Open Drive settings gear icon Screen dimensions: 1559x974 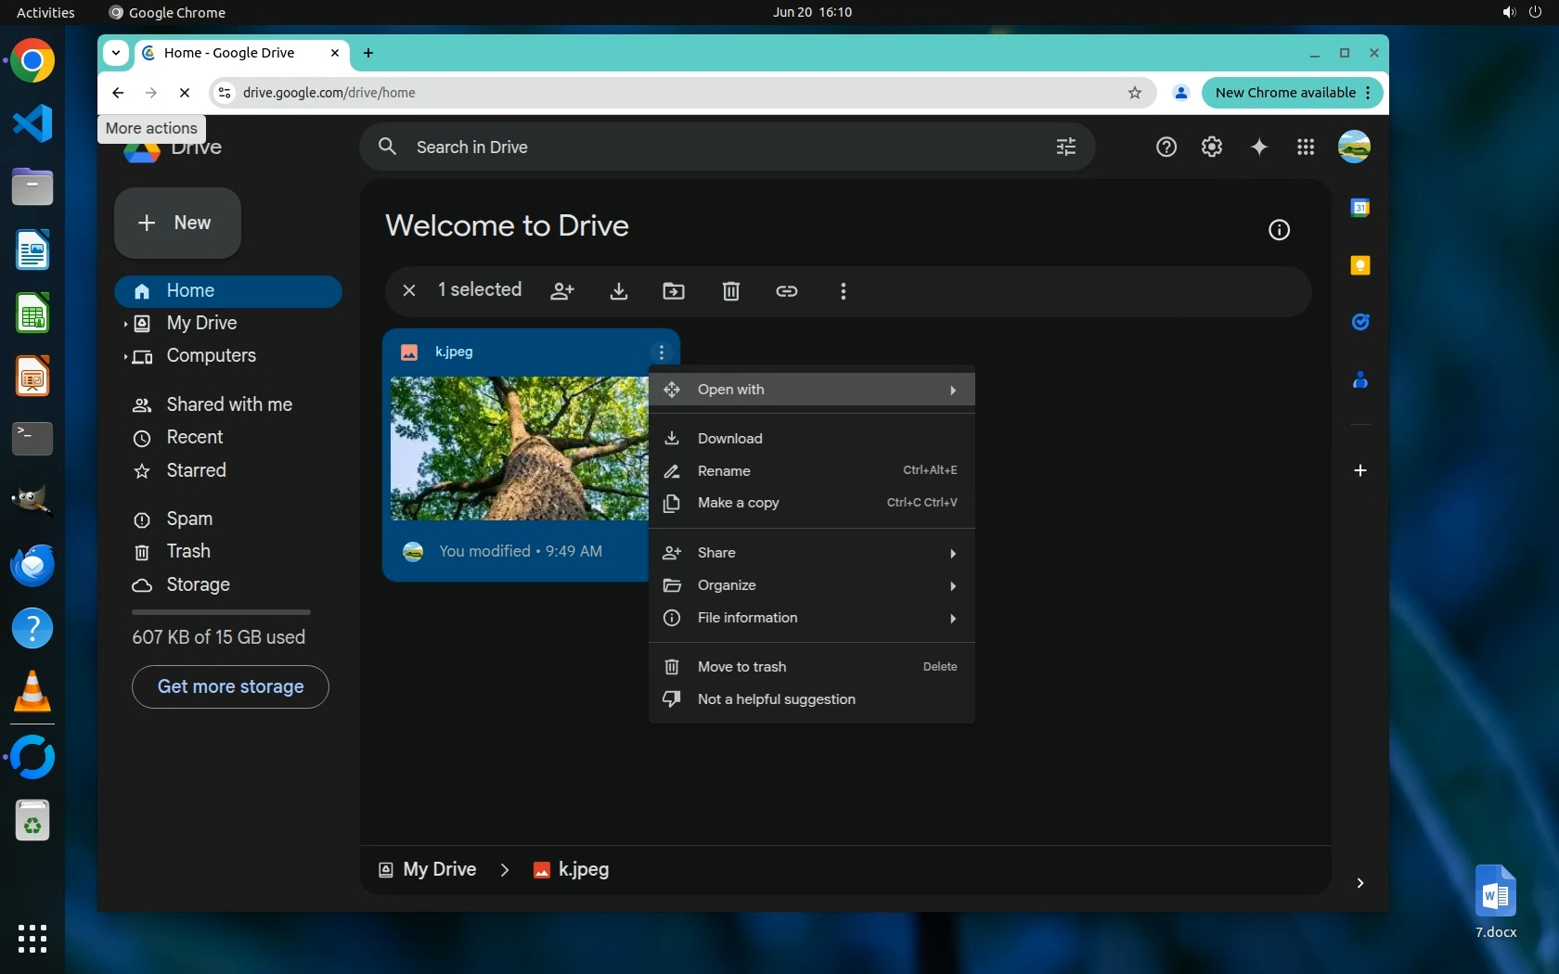(1212, 147)
